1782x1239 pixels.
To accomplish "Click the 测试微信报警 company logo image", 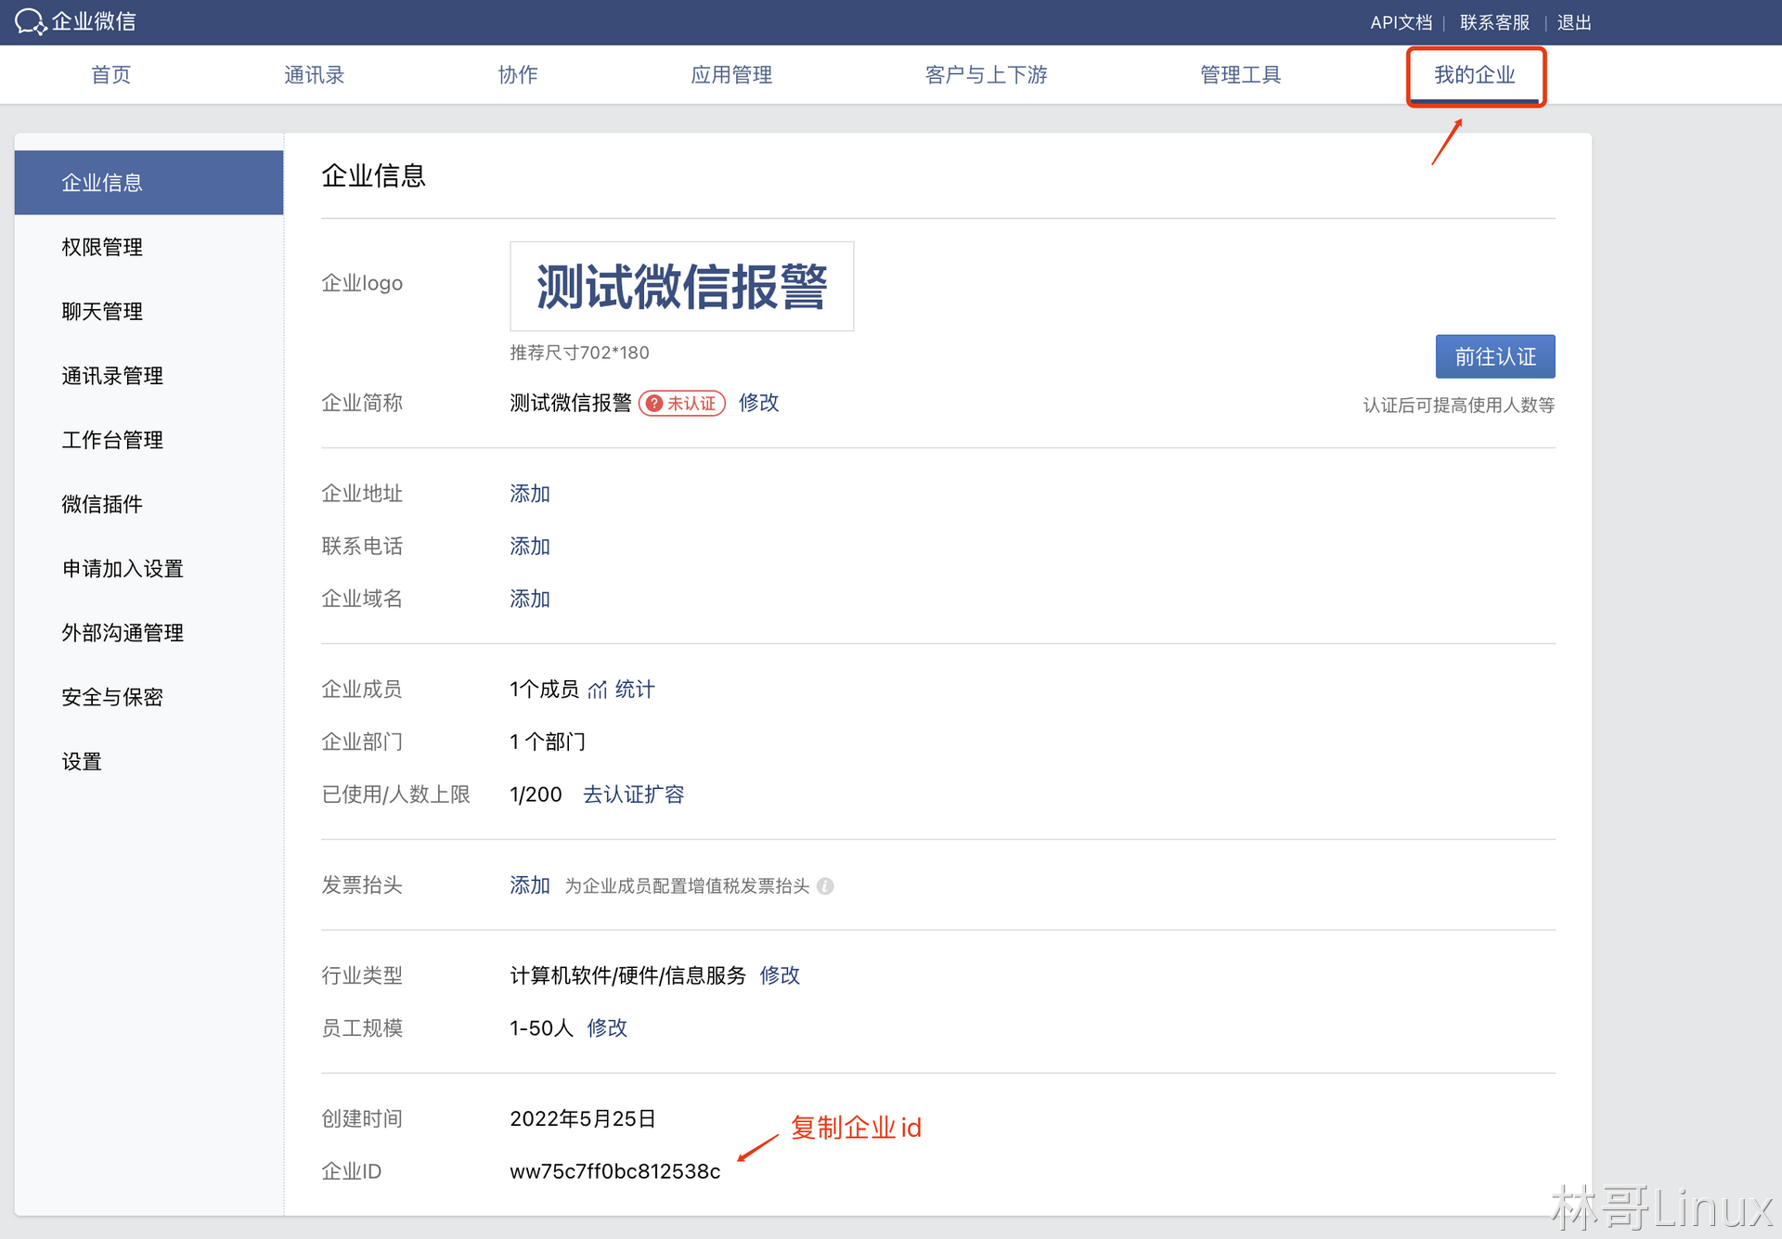I will [x=681, y=286].
